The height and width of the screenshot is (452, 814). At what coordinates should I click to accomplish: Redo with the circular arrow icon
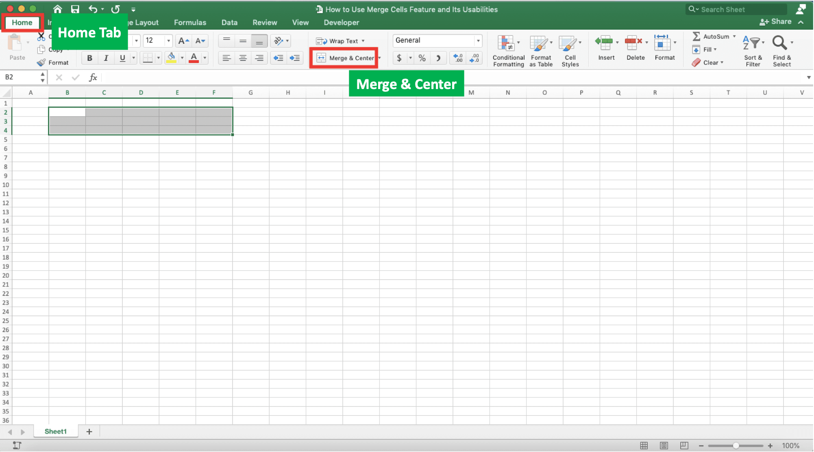tap(115, 9)
